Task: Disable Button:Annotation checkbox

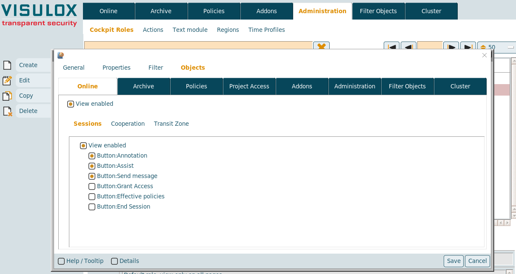Action: click(92, 156)
